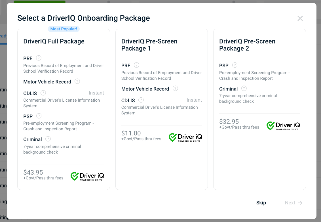Viewport: 321px width, 222px height.
Task: Click Govt/Pass thru fees under $32.95
Action: pos(239,127)
